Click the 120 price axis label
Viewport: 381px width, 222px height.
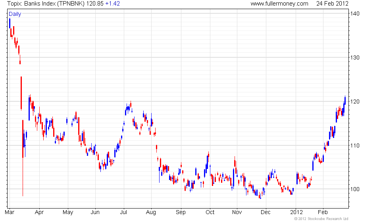click(354, 101)
